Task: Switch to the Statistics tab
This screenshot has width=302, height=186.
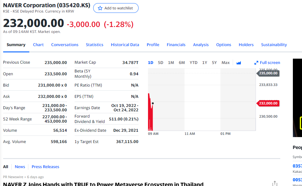Action: [x=94, y=45]
